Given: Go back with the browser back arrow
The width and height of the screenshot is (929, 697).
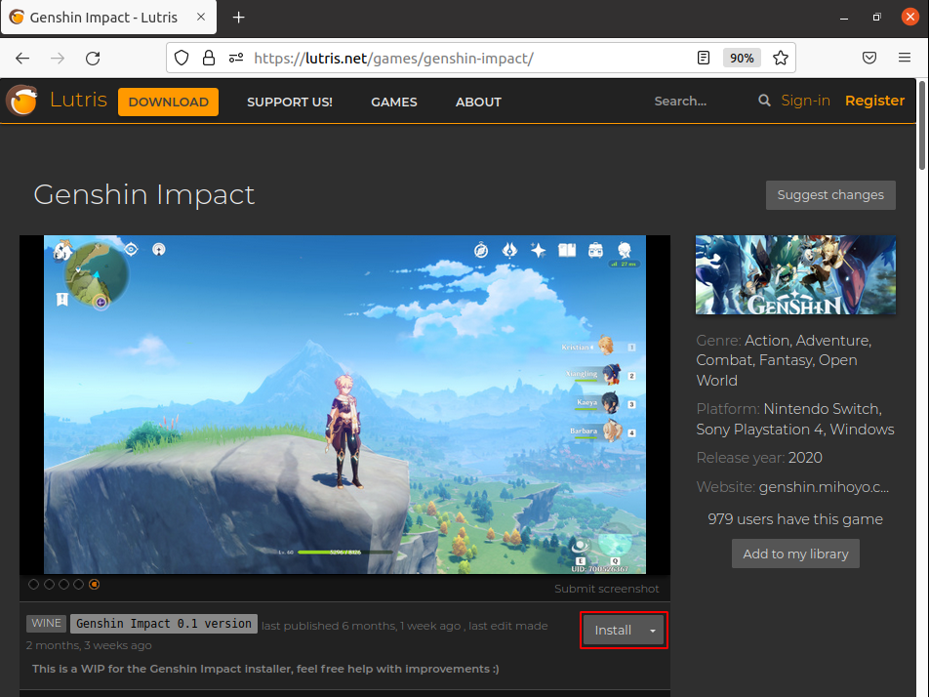Looking at the screenshot, I should point(22,59).
